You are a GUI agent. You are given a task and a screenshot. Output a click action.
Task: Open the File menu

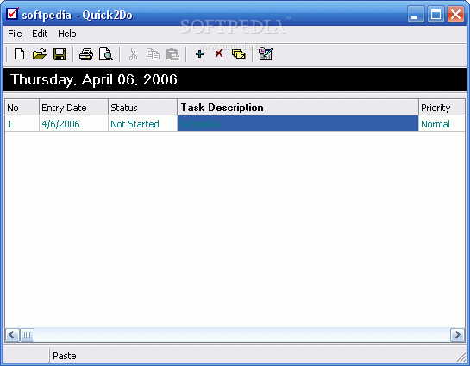click(x=15, y=34)
